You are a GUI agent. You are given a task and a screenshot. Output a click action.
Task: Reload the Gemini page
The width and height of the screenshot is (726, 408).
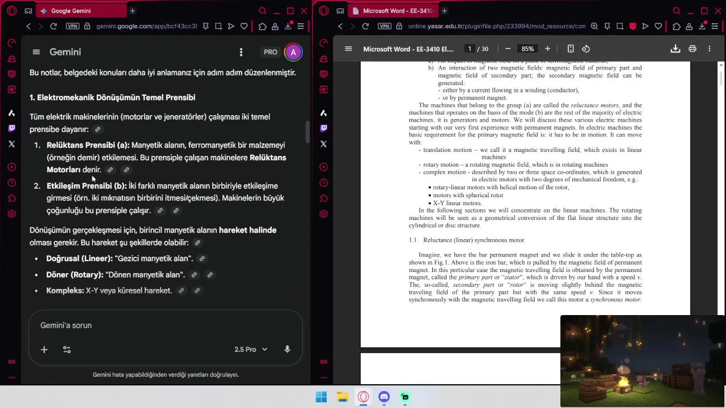click(53, 26)
